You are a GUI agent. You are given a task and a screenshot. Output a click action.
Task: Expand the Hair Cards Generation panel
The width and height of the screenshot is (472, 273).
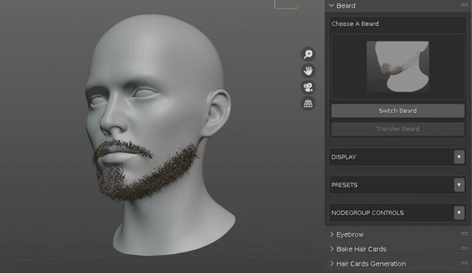point(332,263)
